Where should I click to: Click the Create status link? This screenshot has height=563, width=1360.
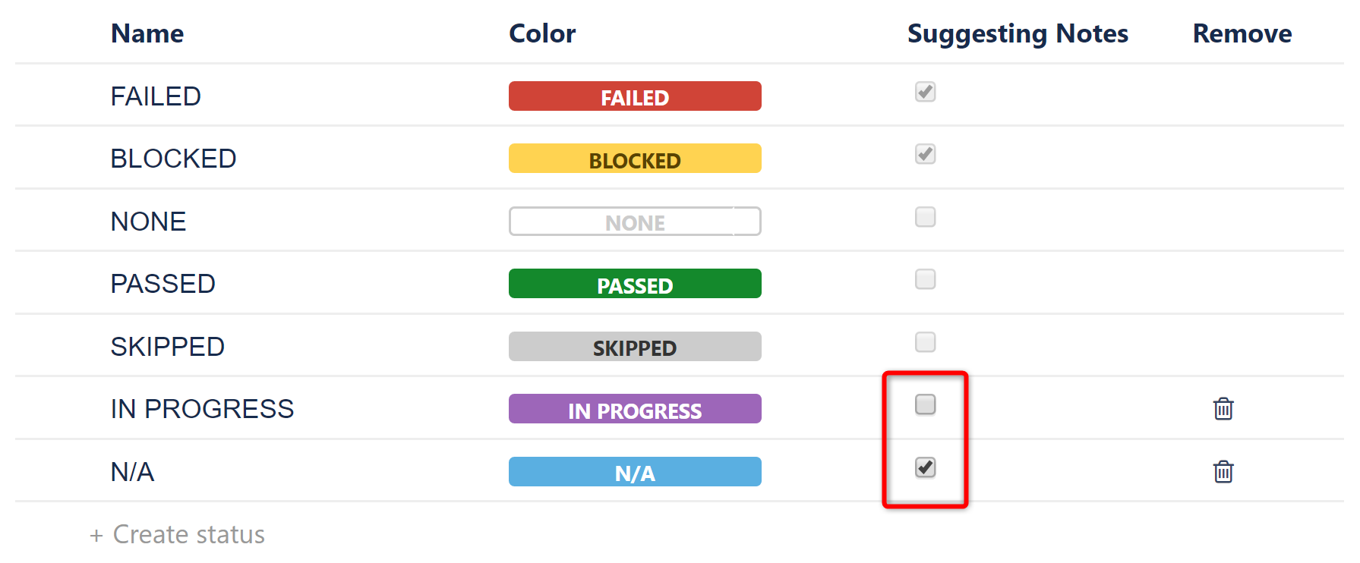click(x=188, y=535)
